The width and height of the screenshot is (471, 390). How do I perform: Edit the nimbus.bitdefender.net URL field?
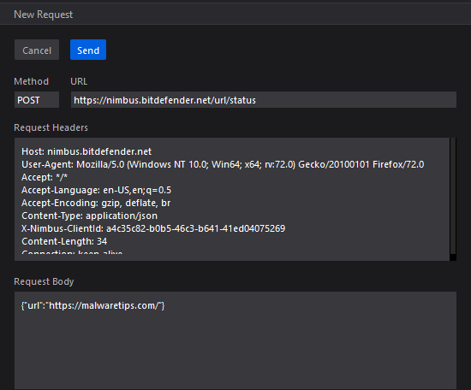coord(264,100)
